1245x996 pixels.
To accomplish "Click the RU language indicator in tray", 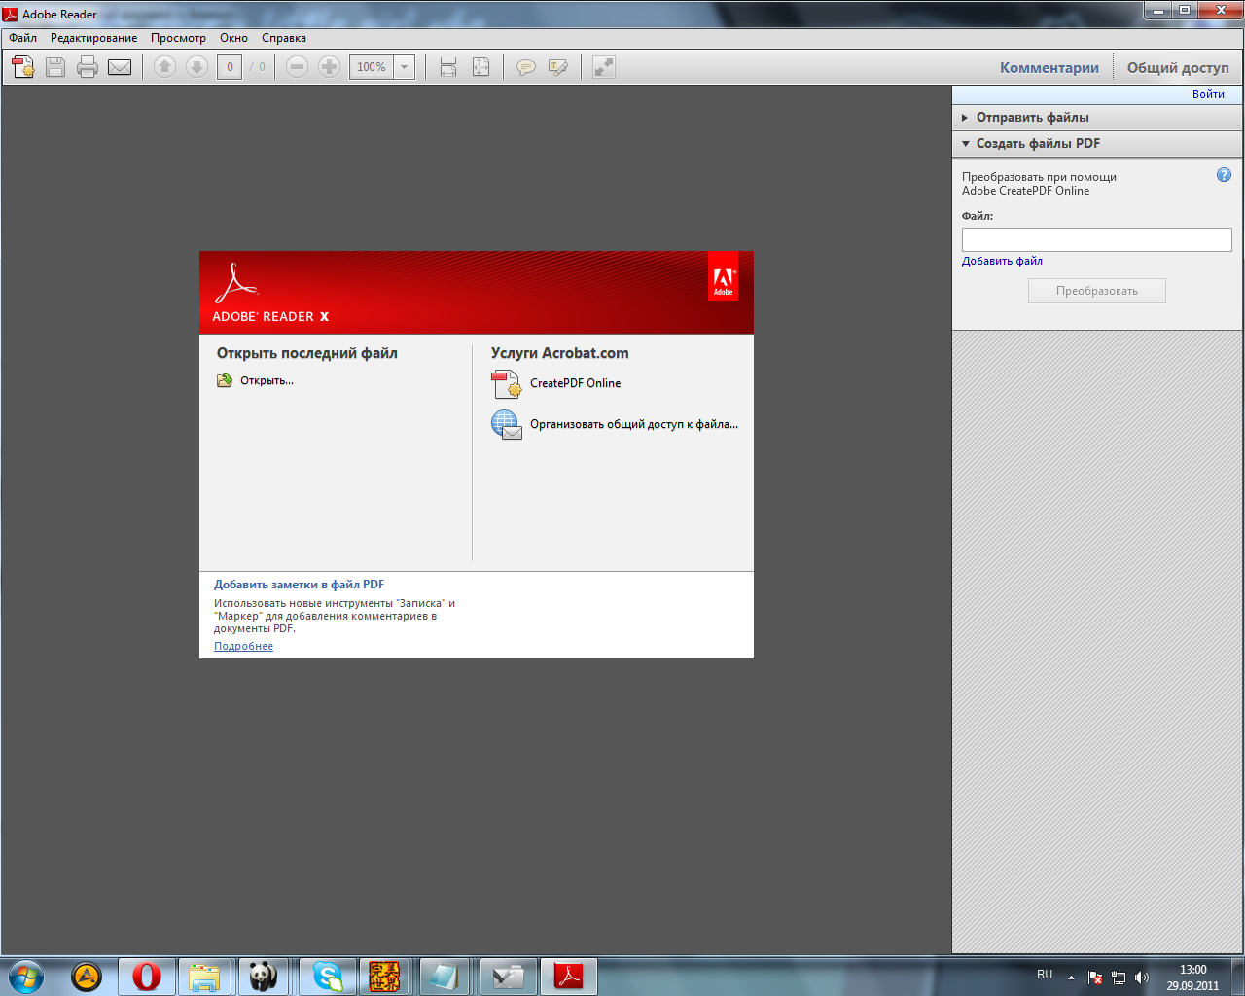I will click(1045, 975).
